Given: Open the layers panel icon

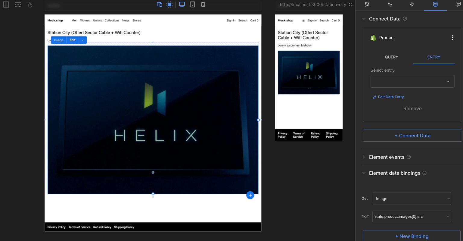Looking at the screenshot, I should tap(18, 5).
